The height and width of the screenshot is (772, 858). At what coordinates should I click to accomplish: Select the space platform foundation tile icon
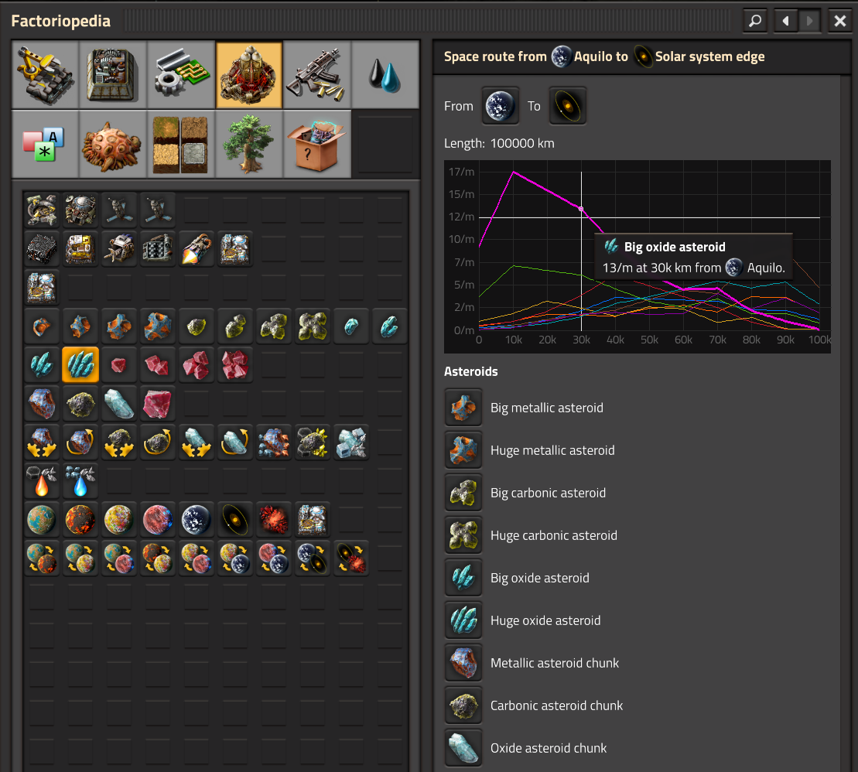point(42,248)
